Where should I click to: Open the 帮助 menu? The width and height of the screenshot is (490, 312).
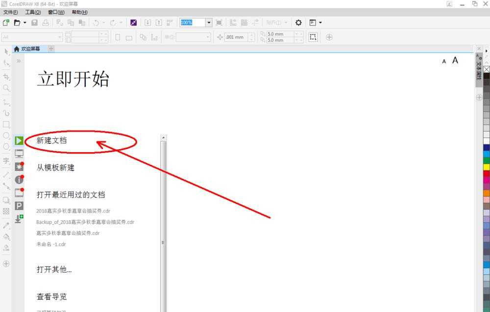pos(79,12)
